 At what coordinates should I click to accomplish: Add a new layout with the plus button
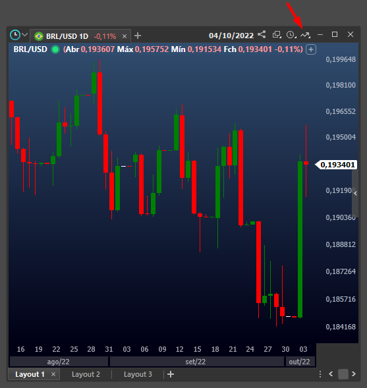click(x=171, y=374)
